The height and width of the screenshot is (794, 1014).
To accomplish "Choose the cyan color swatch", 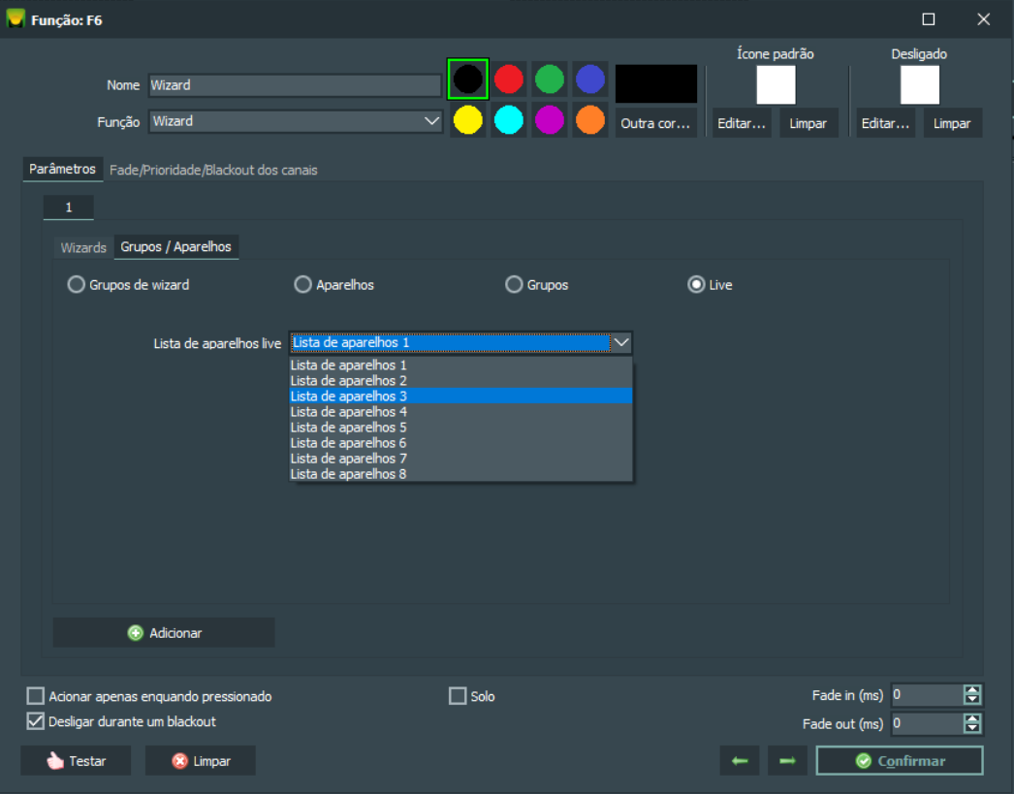I will tap(509, 119).
